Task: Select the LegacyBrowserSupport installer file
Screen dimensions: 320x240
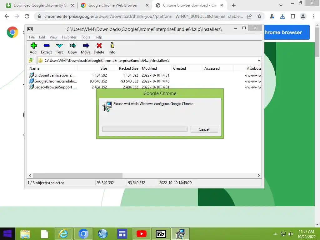Action: (53, 87)
